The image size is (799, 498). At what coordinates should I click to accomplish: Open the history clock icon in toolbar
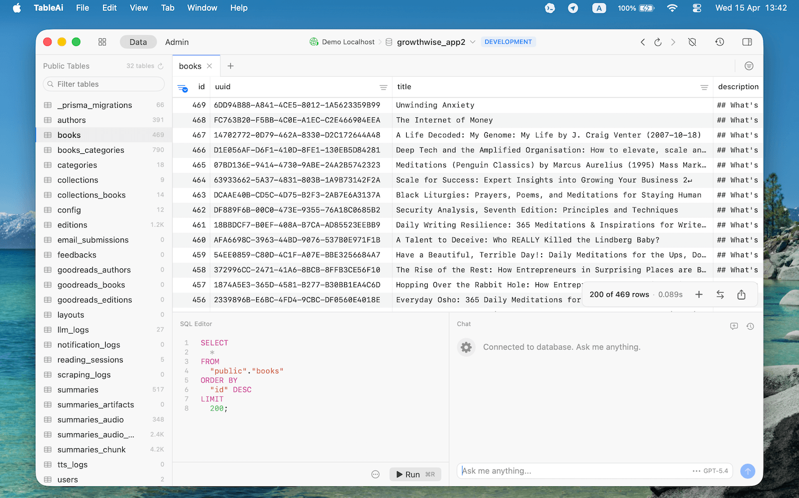(719, 42)
